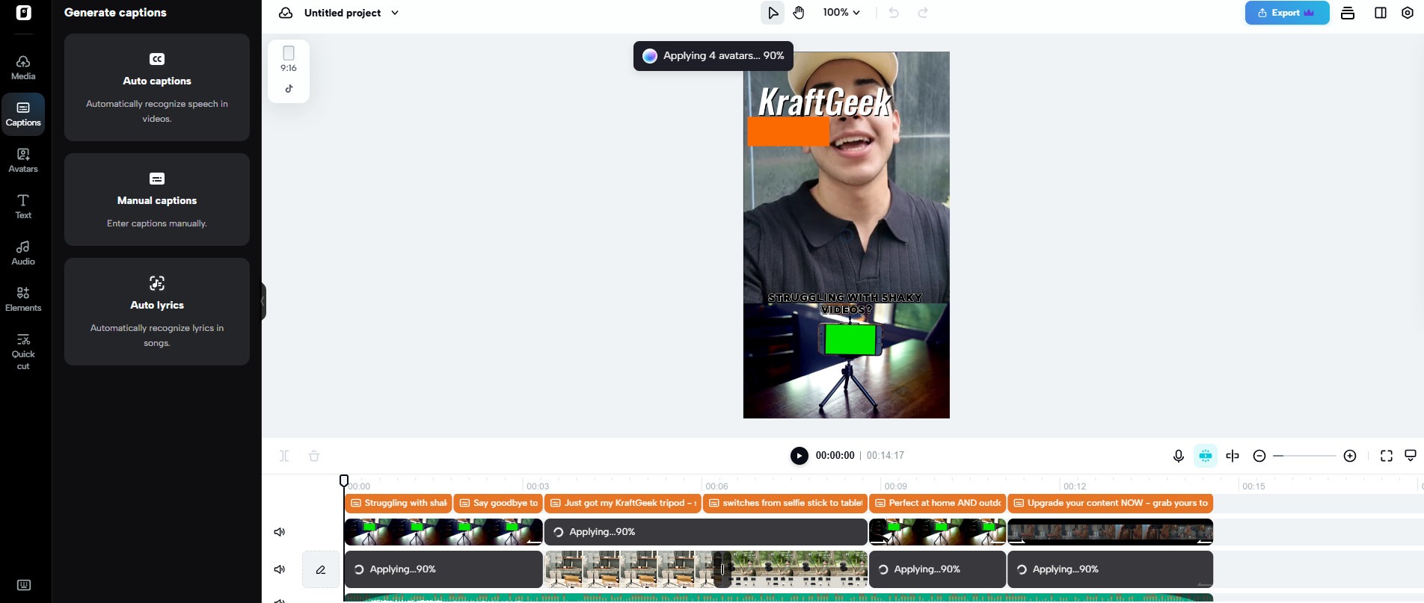Open the settings icon in header
This screenshot has width=1424, height=603.
click(x=1408, y=13)
